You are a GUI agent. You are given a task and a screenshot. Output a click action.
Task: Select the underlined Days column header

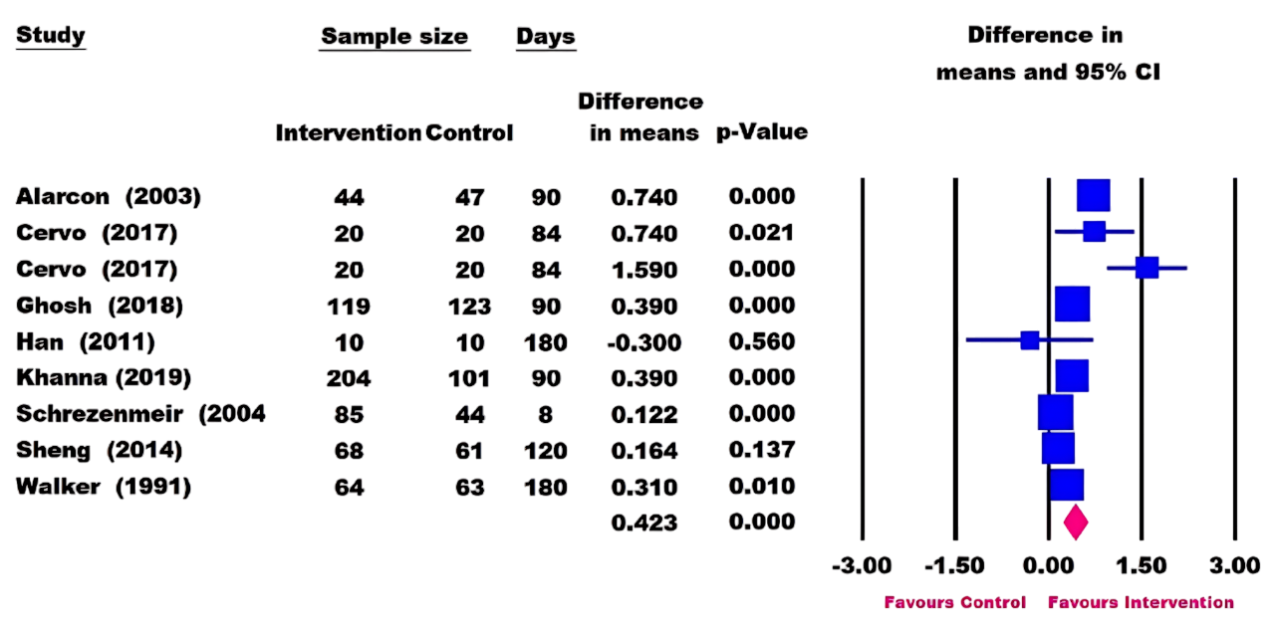(x=545, y=38)
